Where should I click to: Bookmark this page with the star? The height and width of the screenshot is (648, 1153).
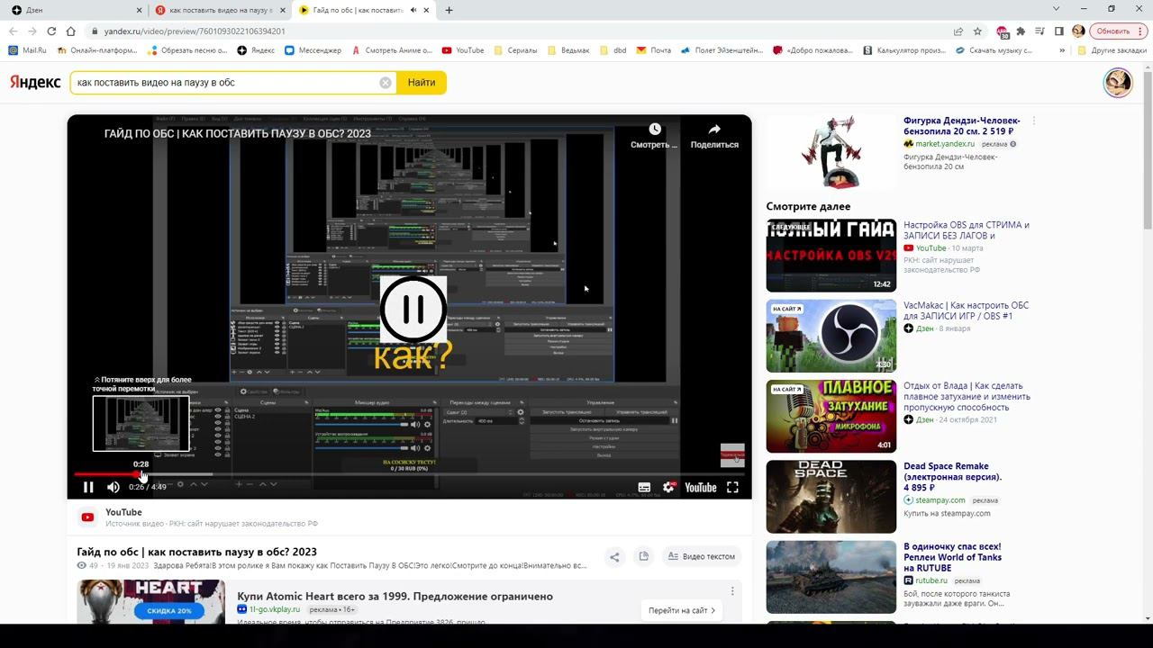pos(978,31)
